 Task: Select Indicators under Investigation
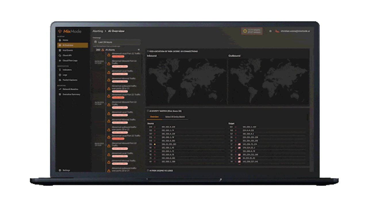click(x=67, y=70)
